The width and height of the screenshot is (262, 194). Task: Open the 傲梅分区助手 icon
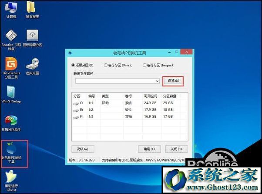pos(11,123)
